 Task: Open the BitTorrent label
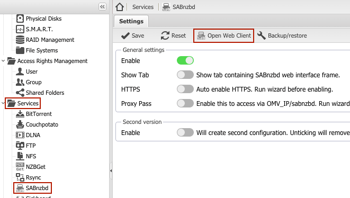[x=39, y=114]
